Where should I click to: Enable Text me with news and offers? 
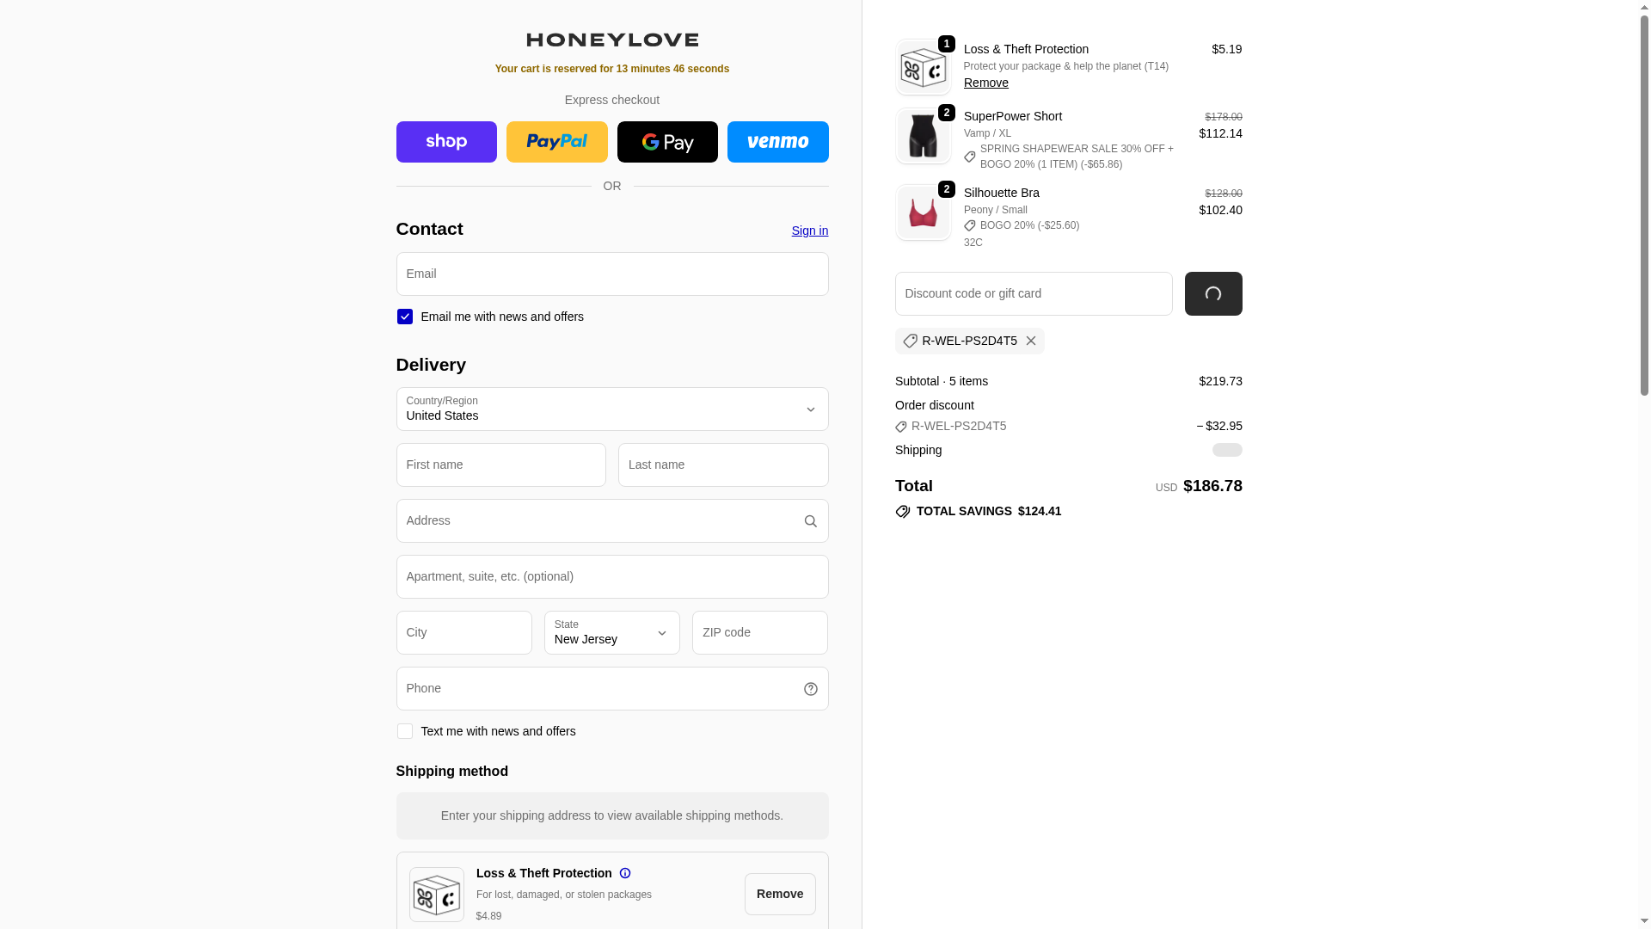405,731
